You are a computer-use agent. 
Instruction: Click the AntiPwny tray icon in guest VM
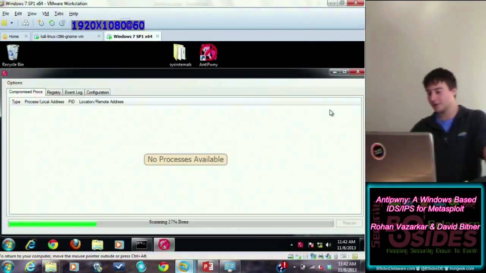(300, 245)
